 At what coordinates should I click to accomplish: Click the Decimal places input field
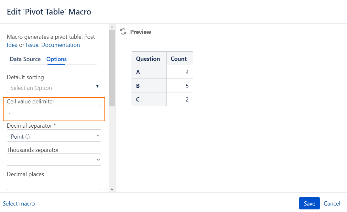(x=54, y=184)
